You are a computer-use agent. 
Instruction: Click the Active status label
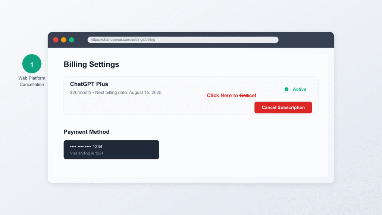(299, 89)
